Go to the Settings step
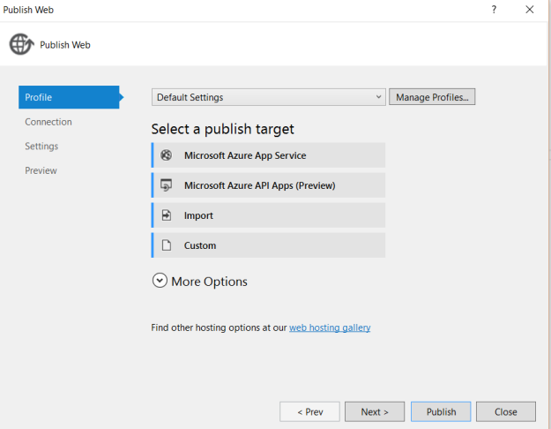The height and width of the screenshot is (429, 551). (x=41, y=146)
